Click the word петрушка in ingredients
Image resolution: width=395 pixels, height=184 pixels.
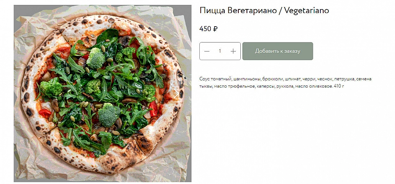(345, 79)
